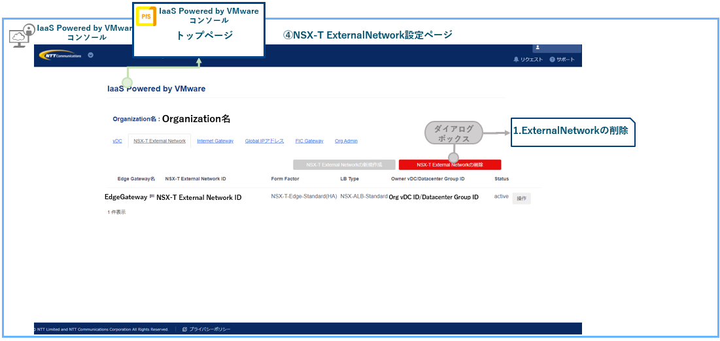Click the Status column header
Viewport: 720px width, 341px height.
pos(502,179)
